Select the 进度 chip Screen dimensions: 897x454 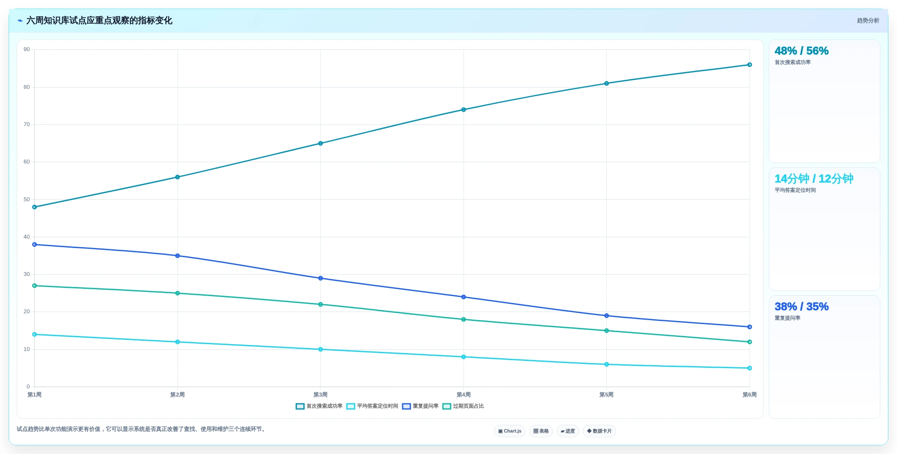(x=568, y=431)
